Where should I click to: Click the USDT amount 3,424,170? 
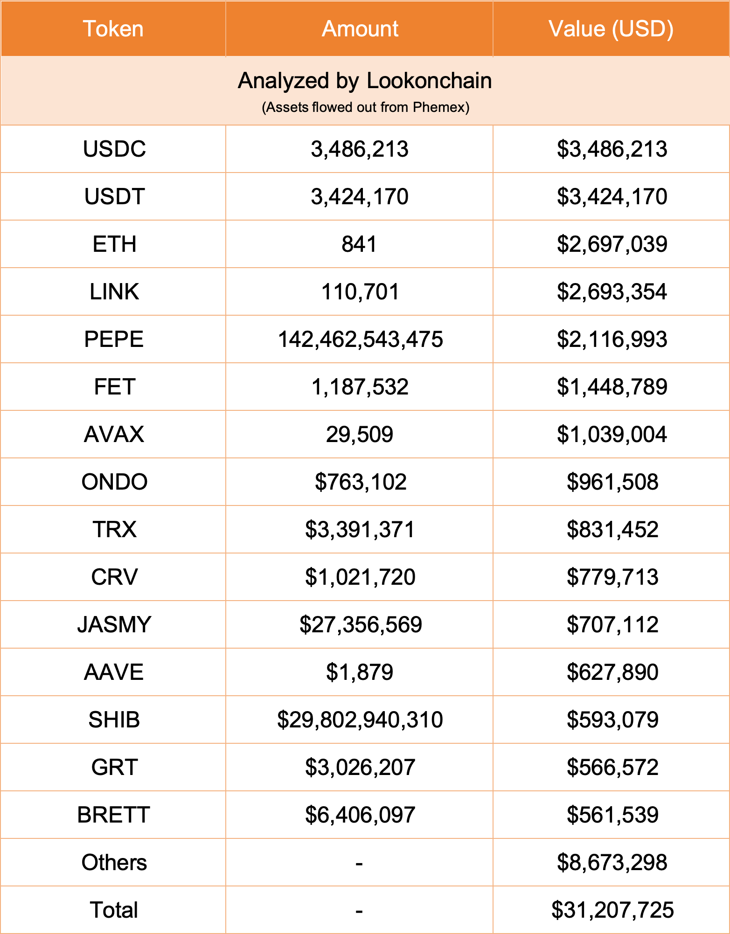click(x=360, y=197)
